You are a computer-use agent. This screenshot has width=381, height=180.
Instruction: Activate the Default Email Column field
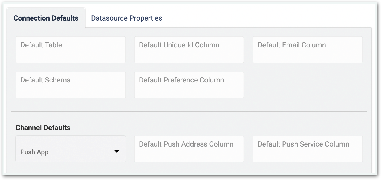tap(308, 50)
